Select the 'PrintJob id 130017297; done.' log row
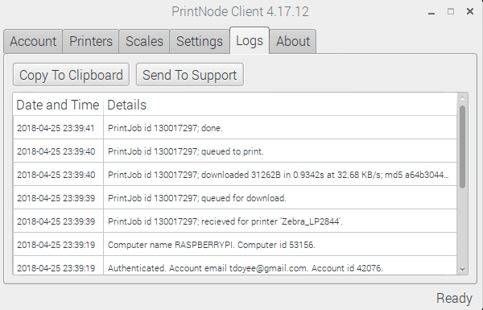483x310 pixels. click(235, 128)
